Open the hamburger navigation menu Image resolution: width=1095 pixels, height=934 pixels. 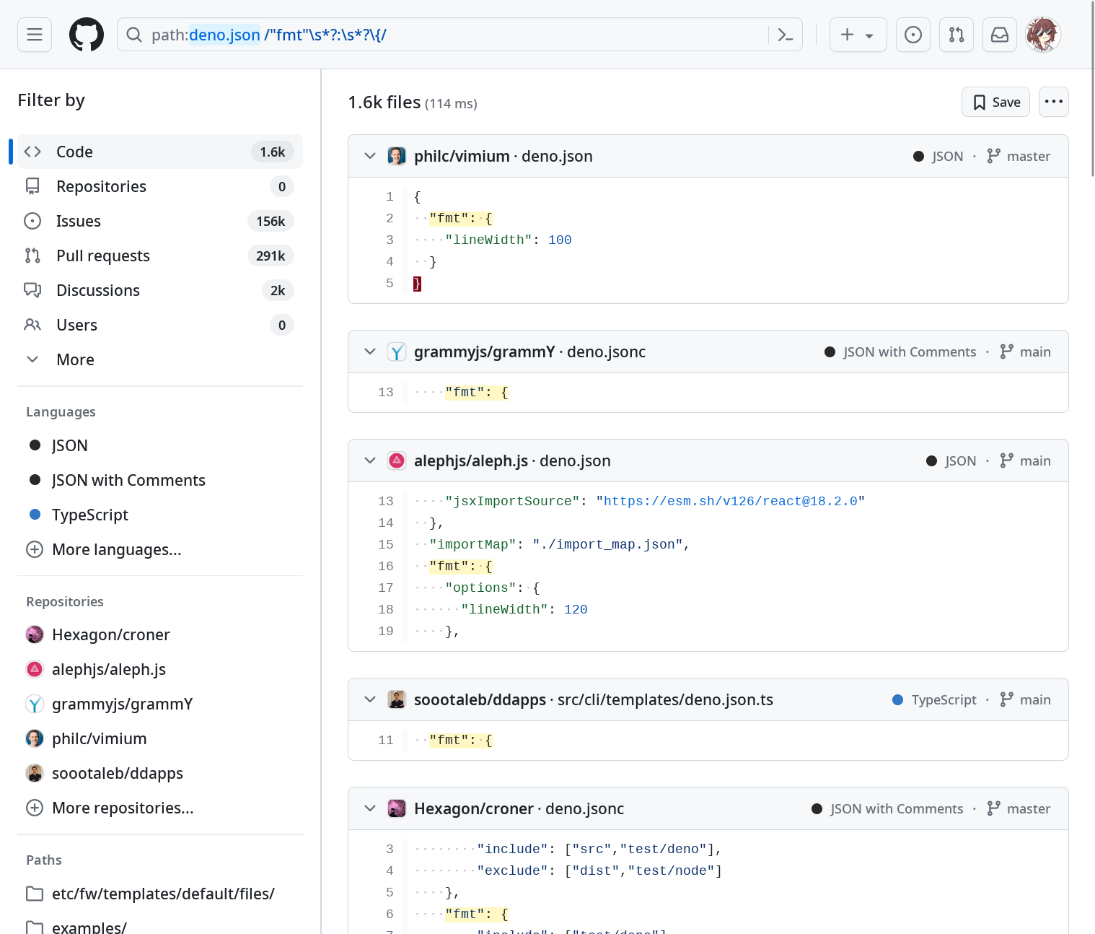(x=35, y=35)
